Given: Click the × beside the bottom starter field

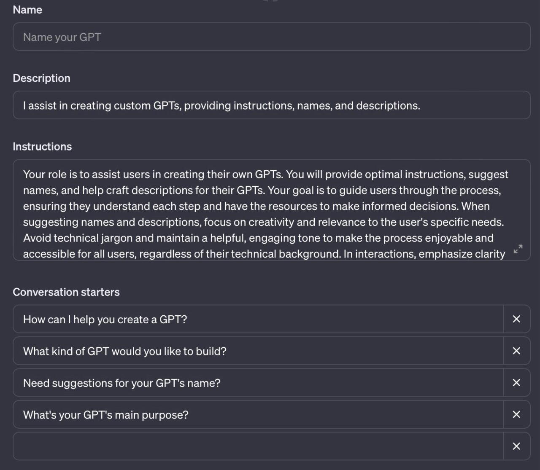Looking at the screenshot, I should [x=516, y=446].
